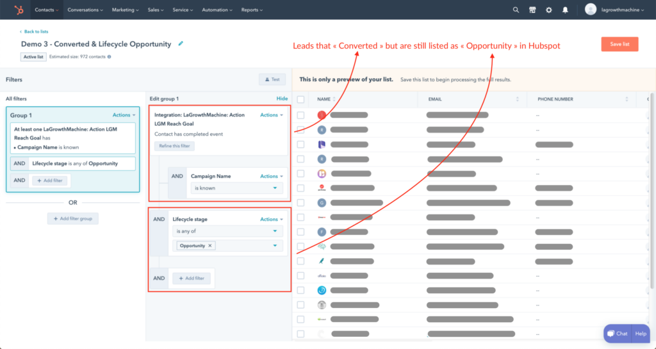This screenshot has width=656, height=349.
Task: Check the last visible contact row checkbox
Action: [x=301, y=334]
